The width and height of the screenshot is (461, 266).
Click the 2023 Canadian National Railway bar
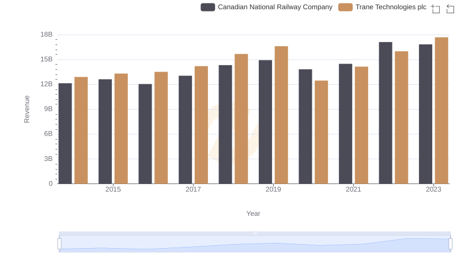tap(425, 114)
